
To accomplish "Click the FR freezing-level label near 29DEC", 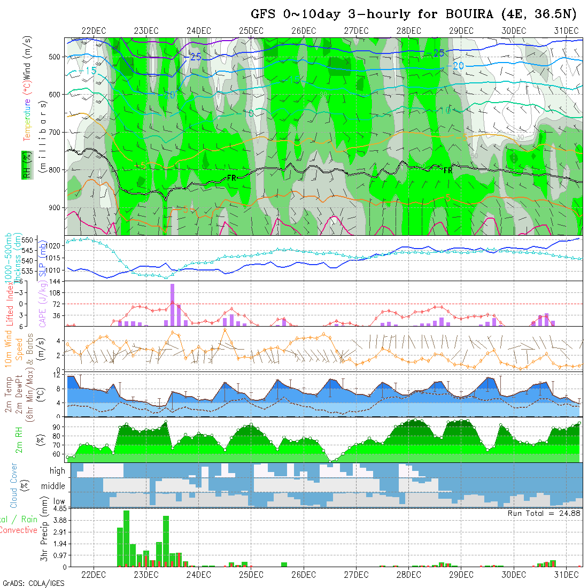I will 448,170.
